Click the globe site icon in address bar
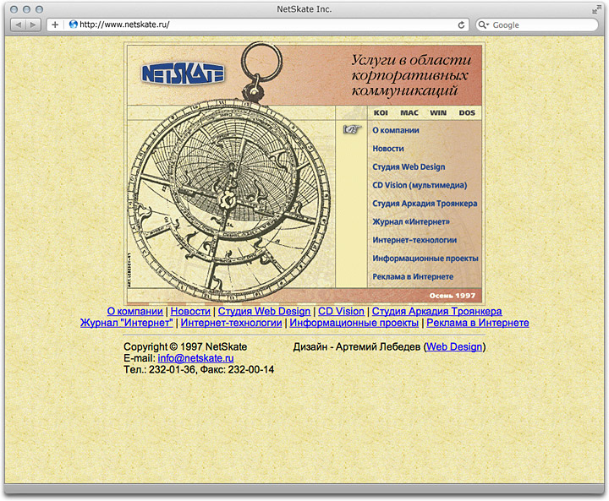Image resolution: width=609 pixels, height=501 pixels. (73, 25)
